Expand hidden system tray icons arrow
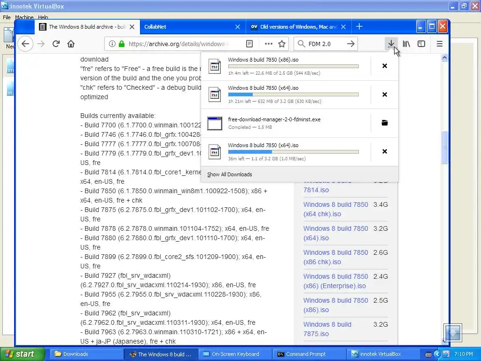This screenshot has width=481, height=361. pyautogui.click(x=437, y=354)
